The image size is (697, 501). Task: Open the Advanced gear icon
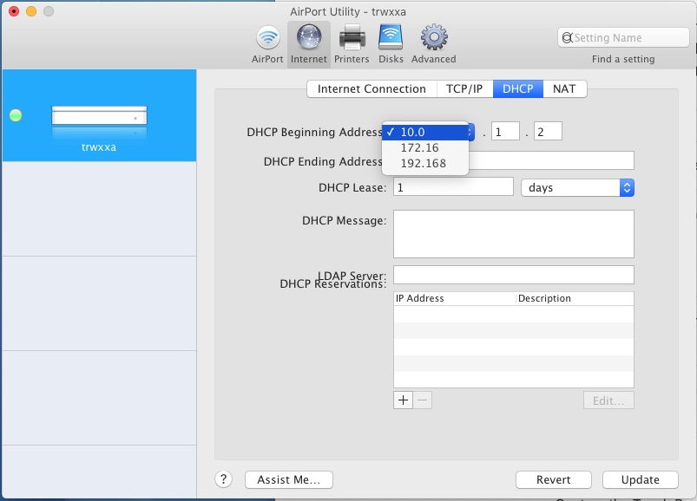[x=433, y=39]
